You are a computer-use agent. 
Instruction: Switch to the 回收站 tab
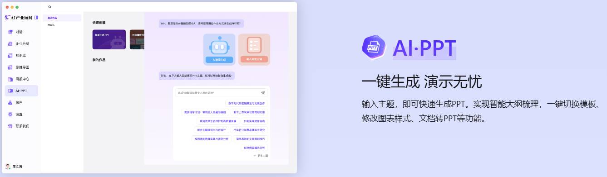[62, 25]
